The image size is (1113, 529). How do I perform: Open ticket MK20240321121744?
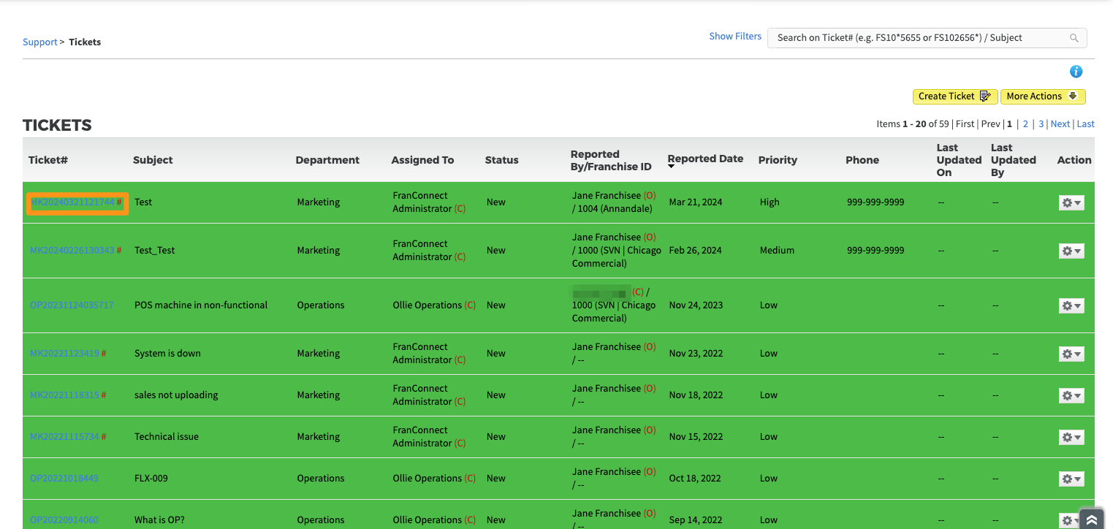(x=72, y=202)
